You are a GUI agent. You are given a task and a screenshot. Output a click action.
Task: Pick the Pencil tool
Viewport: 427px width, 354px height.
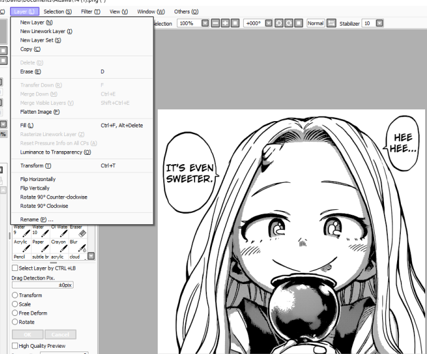tap(22, 257)
